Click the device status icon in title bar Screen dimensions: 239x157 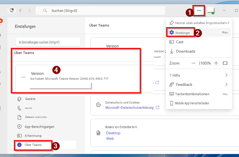[x=12, y=10]
